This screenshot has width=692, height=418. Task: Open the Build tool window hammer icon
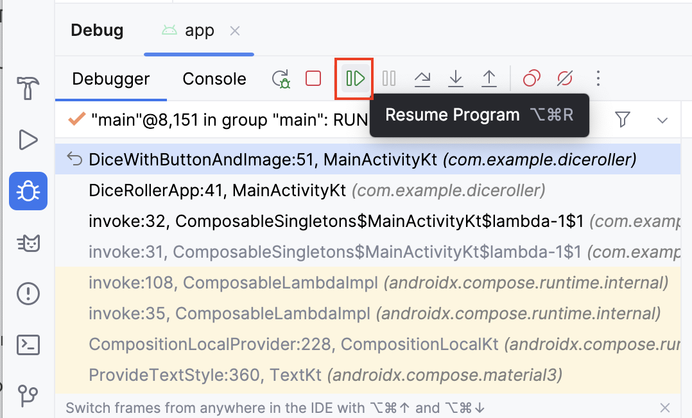28,88
